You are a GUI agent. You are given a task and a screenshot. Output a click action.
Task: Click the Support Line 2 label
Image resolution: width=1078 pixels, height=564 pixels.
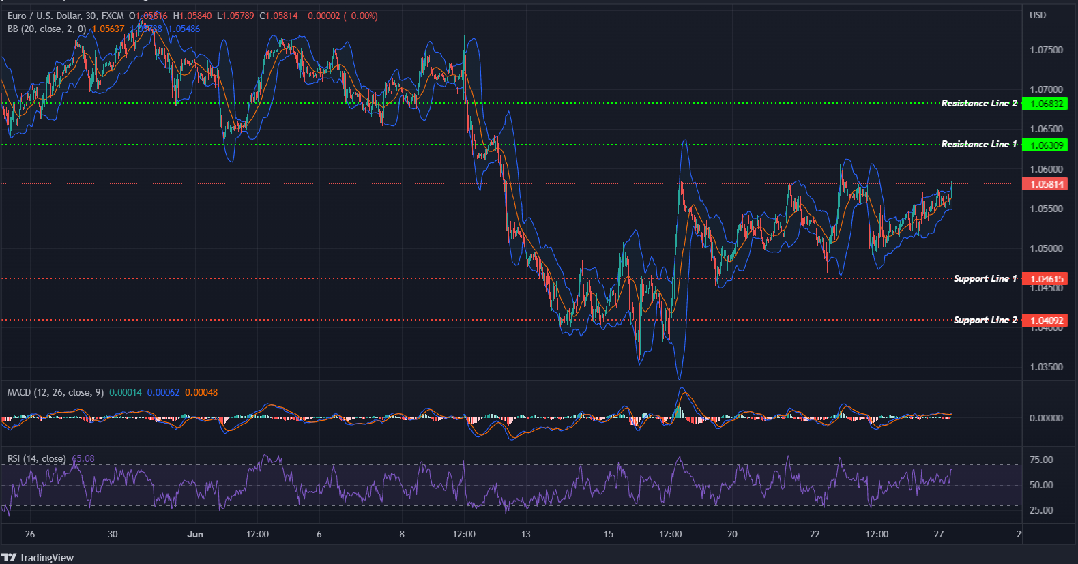[x=985, y=320]
